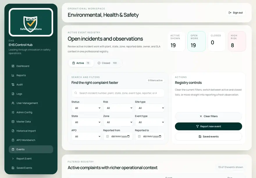Open APO Workbench from sidebar
Viewport: 256px width, 178px height.
[x=31, y=140]
